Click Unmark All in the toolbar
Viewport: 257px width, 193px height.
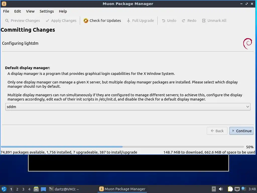tap(214, 21)
